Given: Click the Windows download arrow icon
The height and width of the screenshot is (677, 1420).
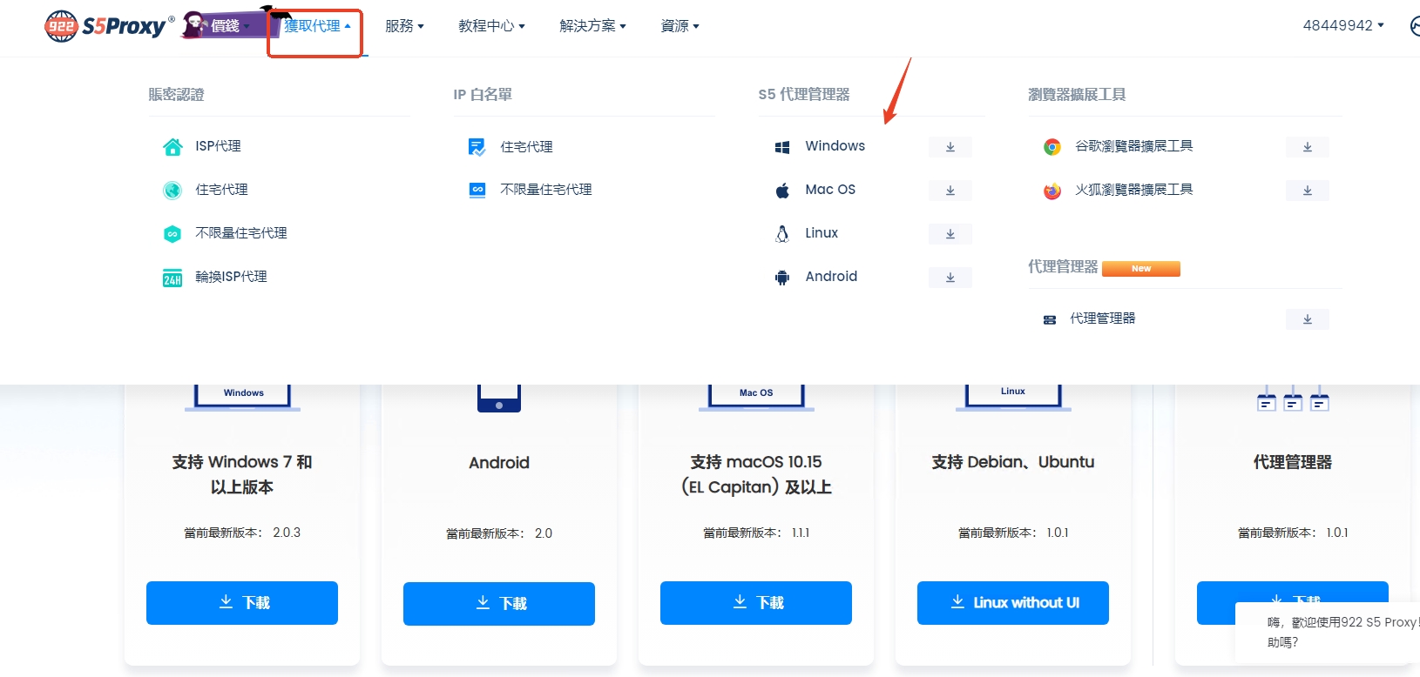Looking at the screenshot, I should coord(950,147).
